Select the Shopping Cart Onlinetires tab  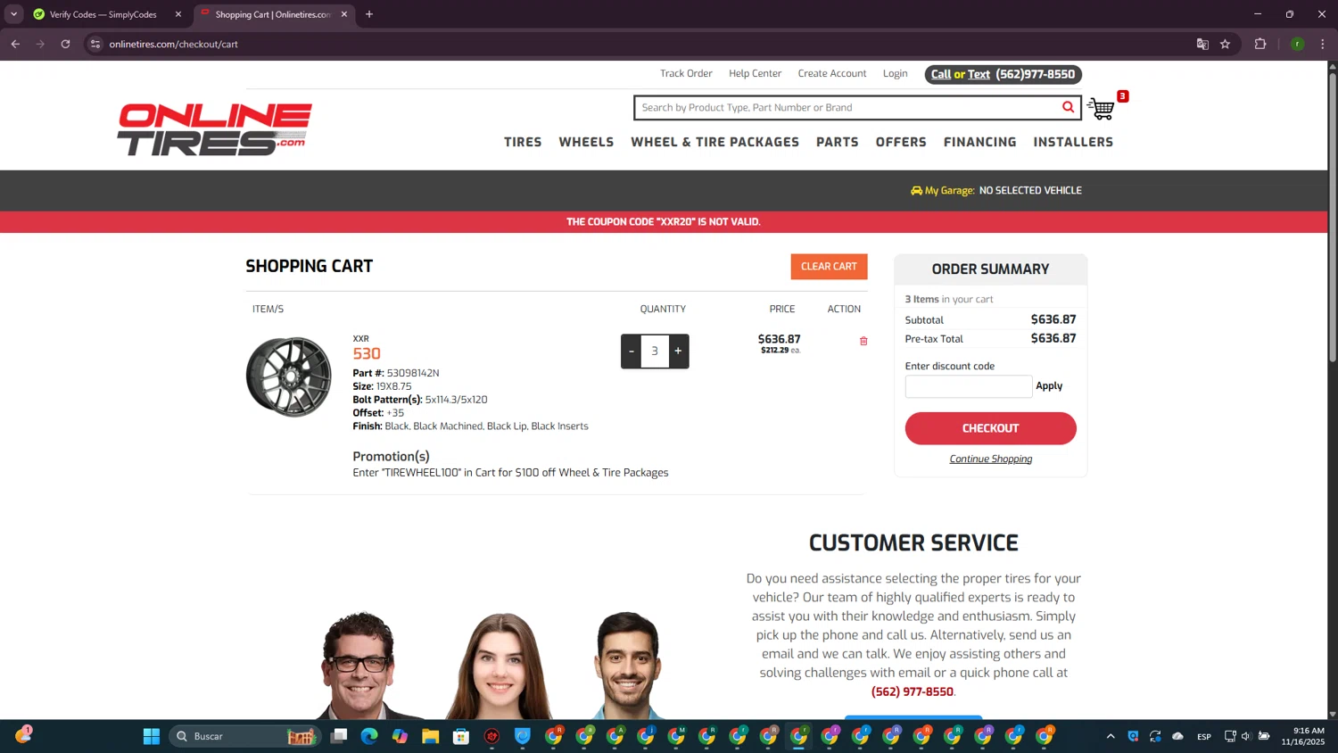272,14
